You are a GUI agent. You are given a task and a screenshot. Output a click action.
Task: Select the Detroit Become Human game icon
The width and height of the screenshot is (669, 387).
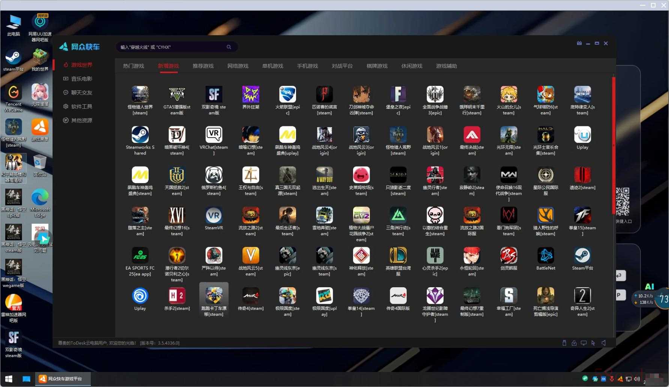coord(582,94)
